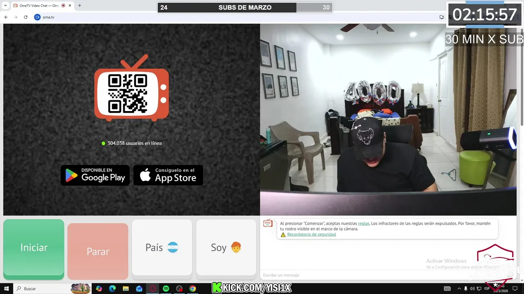Open Spotify from the taskbar

(x=166, y=289)
